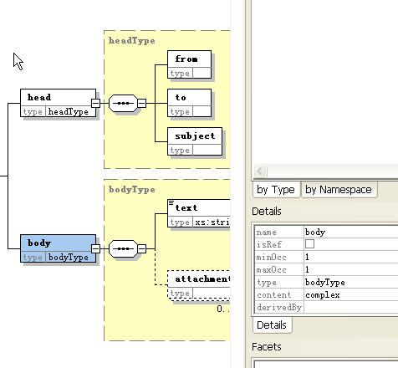Edit the minOcc value 1

coord(350,257)
